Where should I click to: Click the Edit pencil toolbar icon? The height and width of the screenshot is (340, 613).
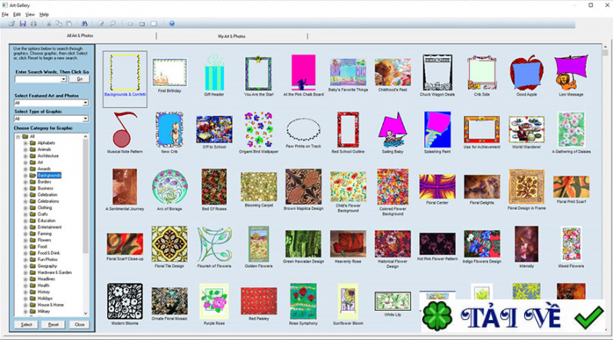101,24
